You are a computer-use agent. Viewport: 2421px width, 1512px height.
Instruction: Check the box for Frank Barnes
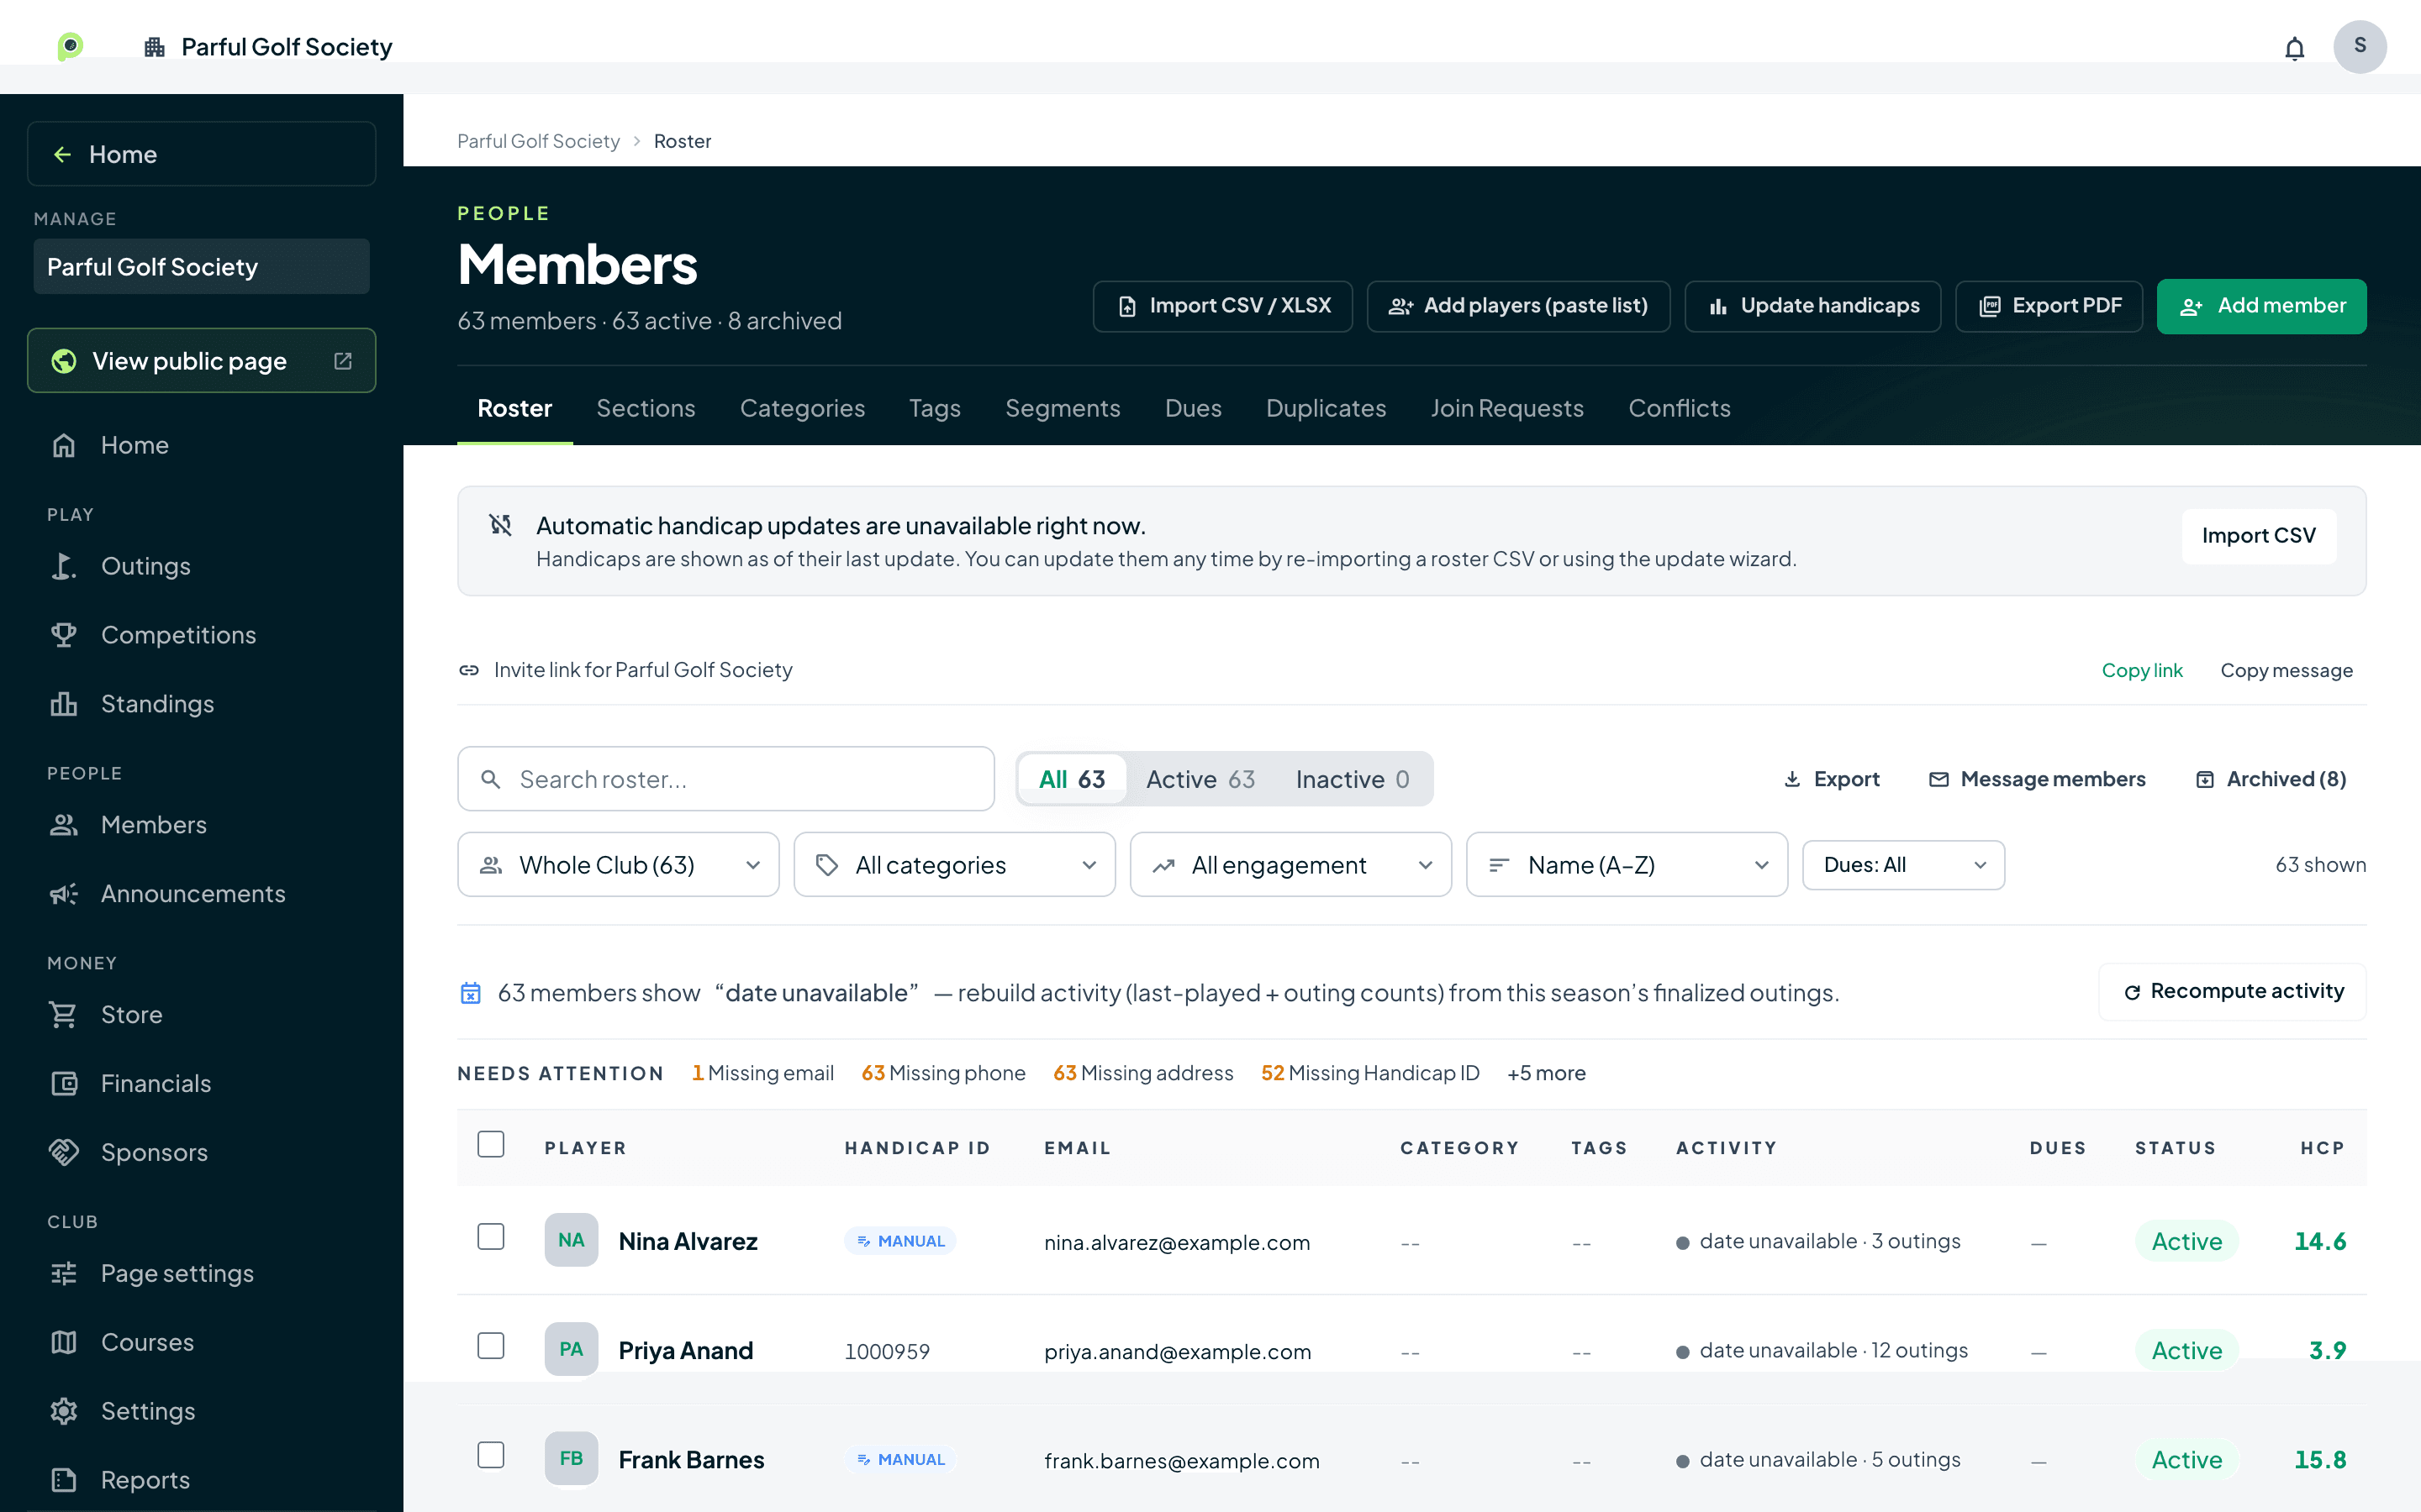tap(490, 1455)
